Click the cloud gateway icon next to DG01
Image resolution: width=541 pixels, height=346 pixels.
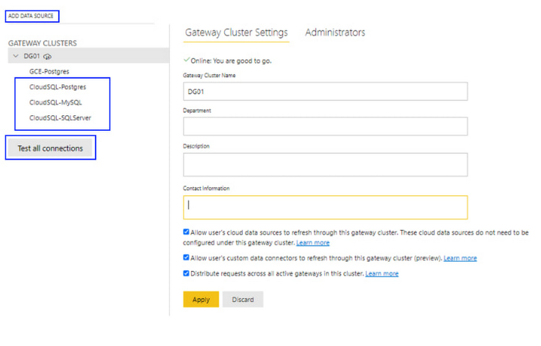48,56
